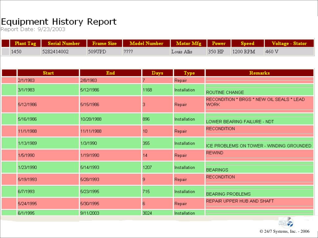Select the End column header
This screenshot has height=238, width=318.
[111, 73]
